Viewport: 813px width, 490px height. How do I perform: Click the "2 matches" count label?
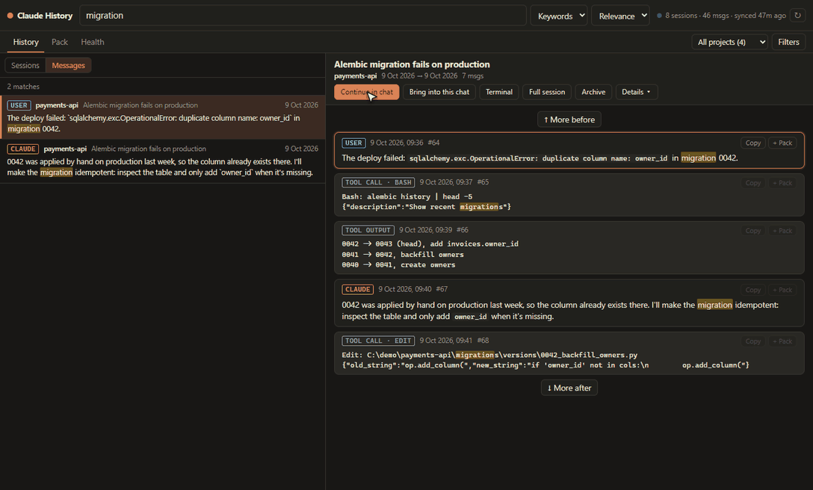23,86
